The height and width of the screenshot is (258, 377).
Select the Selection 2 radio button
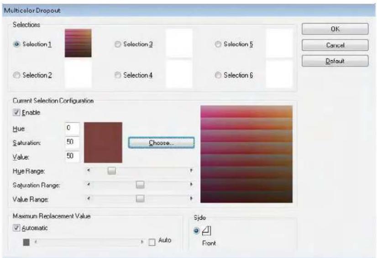[x=16, y=75]
